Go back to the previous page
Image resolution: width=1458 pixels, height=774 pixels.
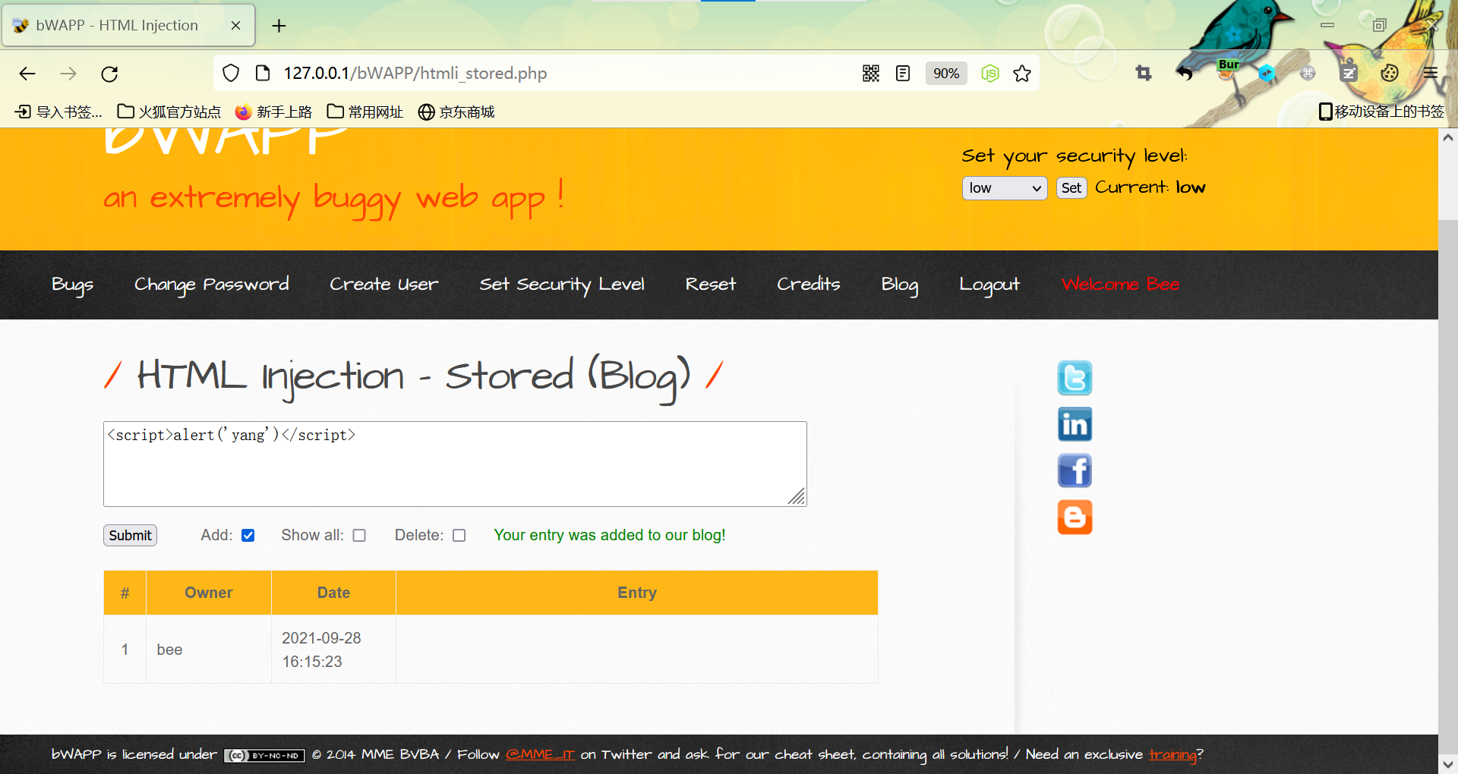click(27, 74)
